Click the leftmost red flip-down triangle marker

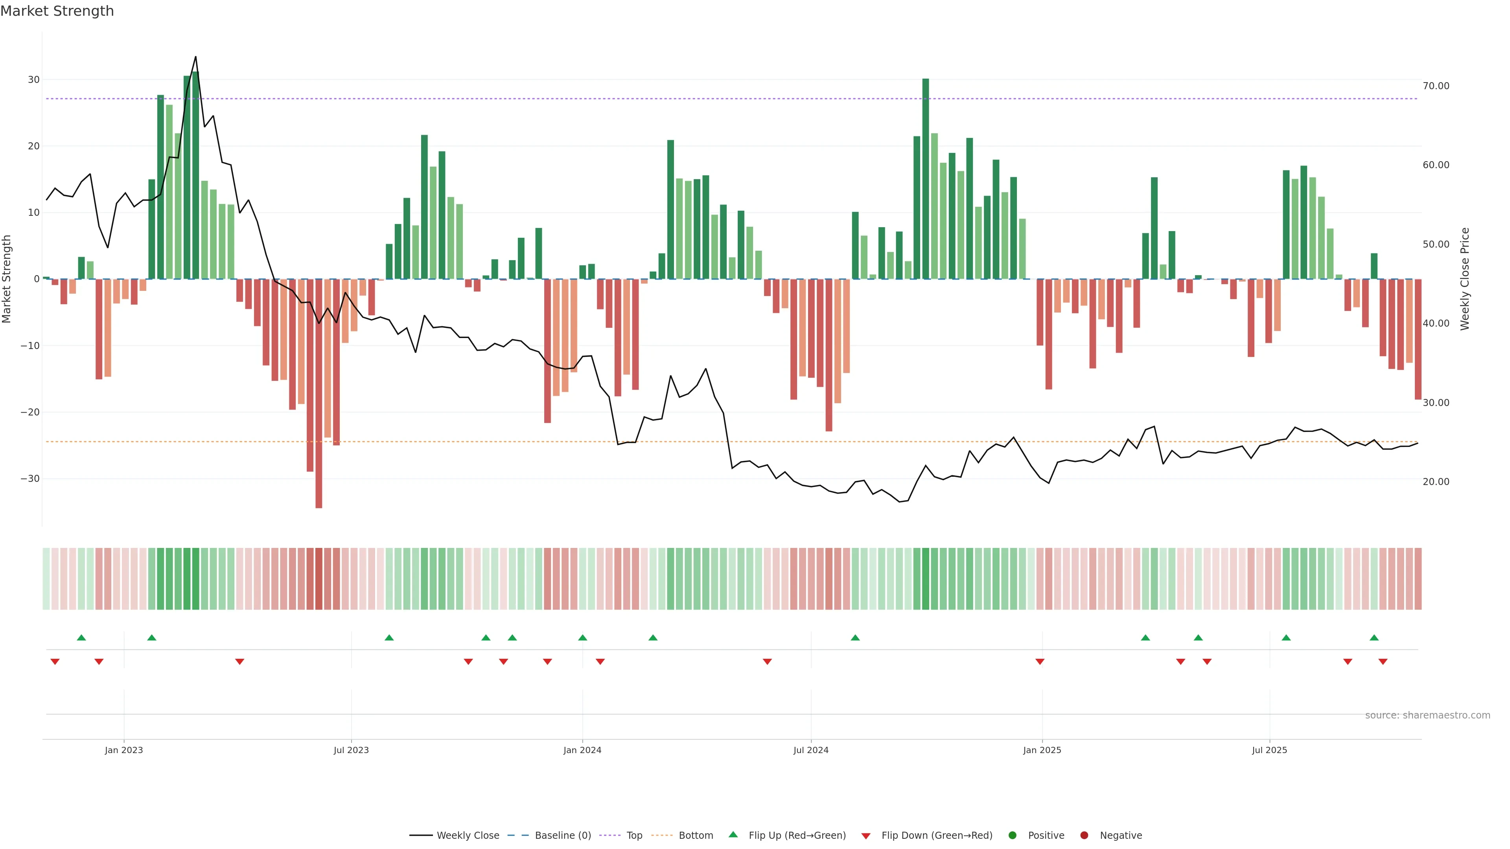click(55, 662)
